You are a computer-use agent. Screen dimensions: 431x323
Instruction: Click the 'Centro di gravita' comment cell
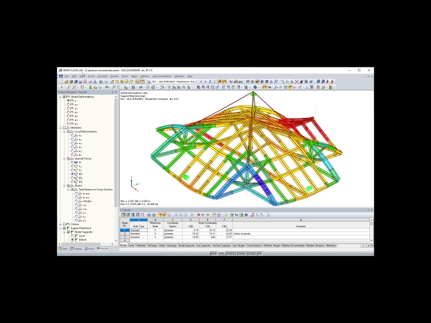tap(301, 234)
